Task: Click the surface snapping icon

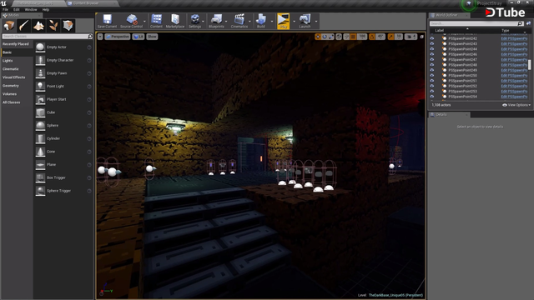Action: [x=346, y=37]
